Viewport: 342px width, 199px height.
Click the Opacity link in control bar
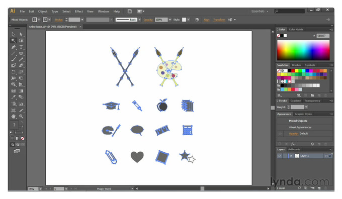coord(148,20)
